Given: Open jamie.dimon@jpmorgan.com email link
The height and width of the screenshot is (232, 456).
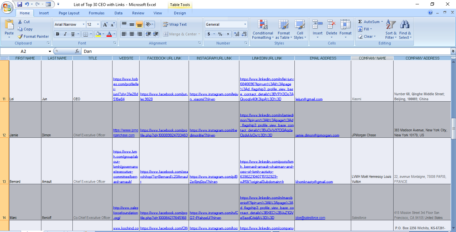Looking at the screenshot, I should pos(317,135).
